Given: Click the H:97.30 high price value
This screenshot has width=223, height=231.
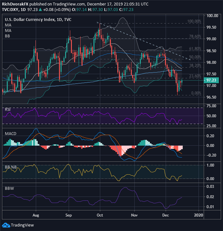Looking at the screenshot, I should (x=95, y=10).
